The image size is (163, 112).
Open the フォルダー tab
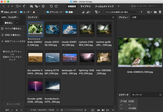[x=13, y=17]
